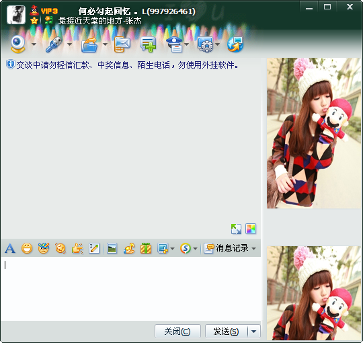Create a discussion group with the green plus icon

(x=148, y=44)
